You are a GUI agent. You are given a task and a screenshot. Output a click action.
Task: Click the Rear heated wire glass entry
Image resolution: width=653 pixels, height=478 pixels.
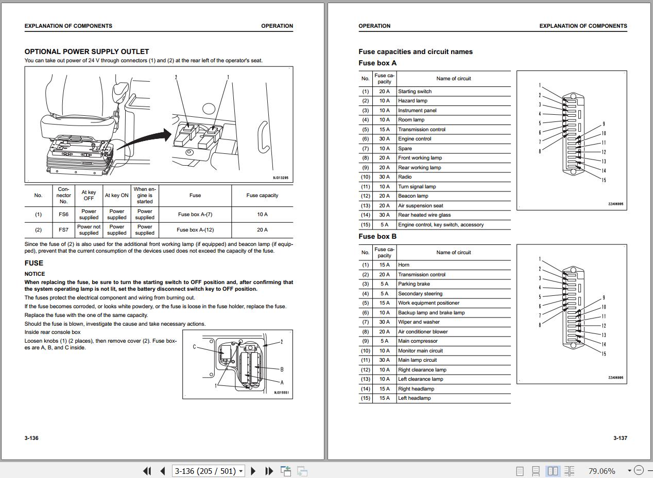pos(424,215)
